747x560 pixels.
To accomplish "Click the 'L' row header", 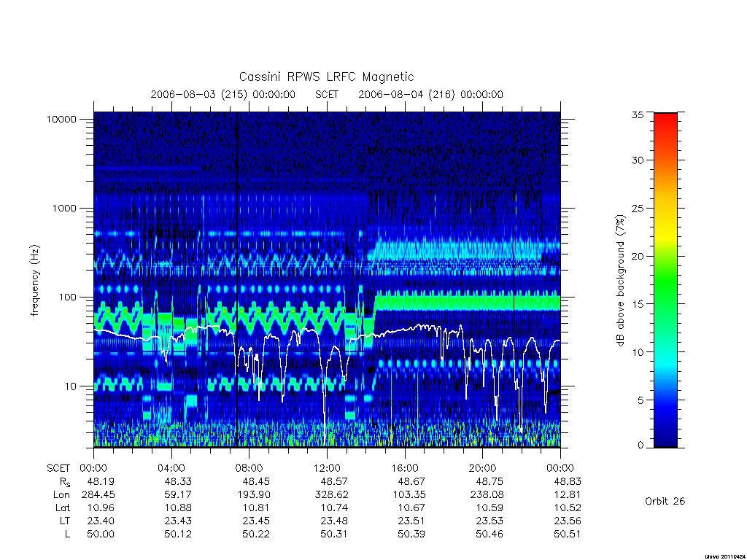I will 67,534.
